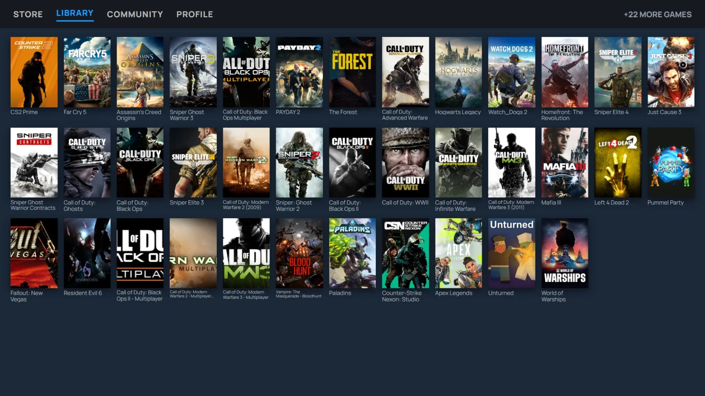Open Homefront: The Revolution cover
Viewport: 705px width, 396px height.
(565, 72)
